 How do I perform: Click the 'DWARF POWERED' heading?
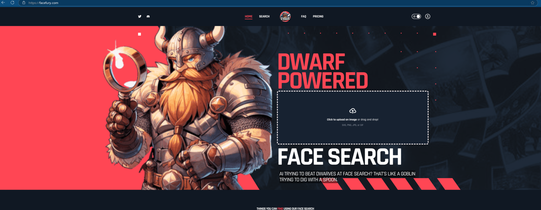coord(323,72)
